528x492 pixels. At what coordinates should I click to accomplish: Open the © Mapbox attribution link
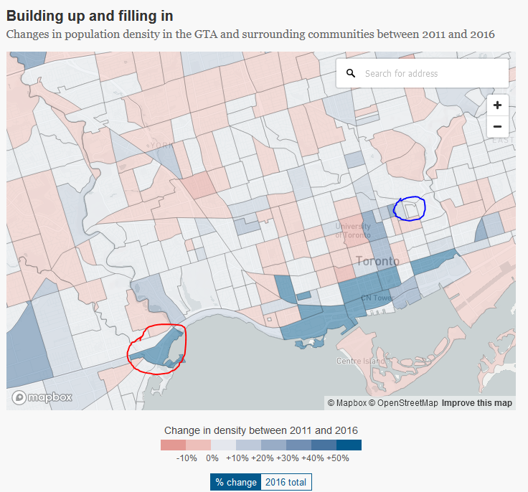[x=347, y=403]
